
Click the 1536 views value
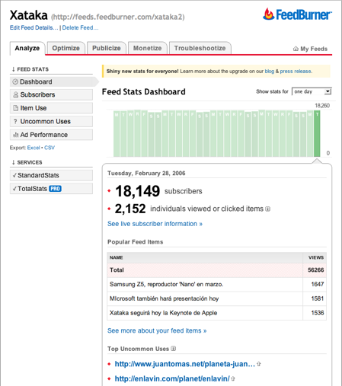(318, 313)
